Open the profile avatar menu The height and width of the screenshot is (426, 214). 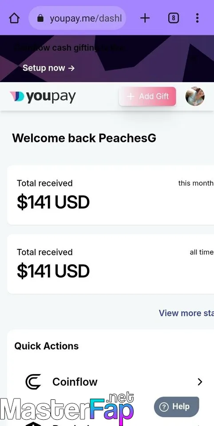tap(195, 96)
